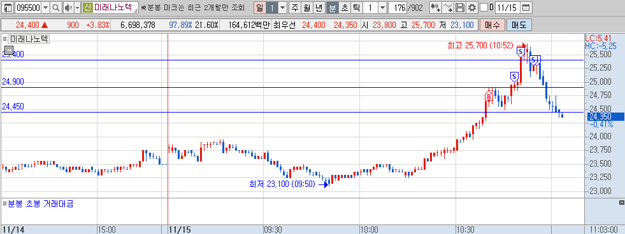The height and width of the screenshot is (234, 625).
Task: Open the calendar date picker icon
Action: [526, 8]
